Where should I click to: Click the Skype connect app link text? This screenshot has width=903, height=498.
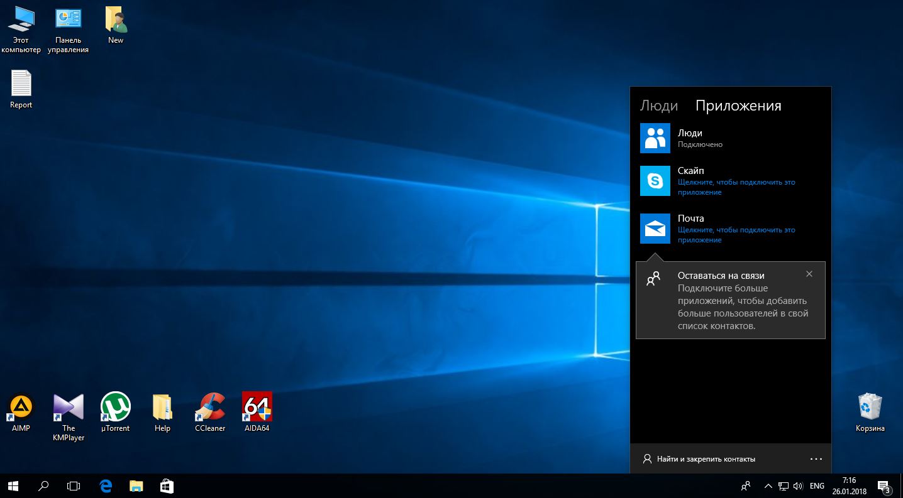click(x=736, y=187)
